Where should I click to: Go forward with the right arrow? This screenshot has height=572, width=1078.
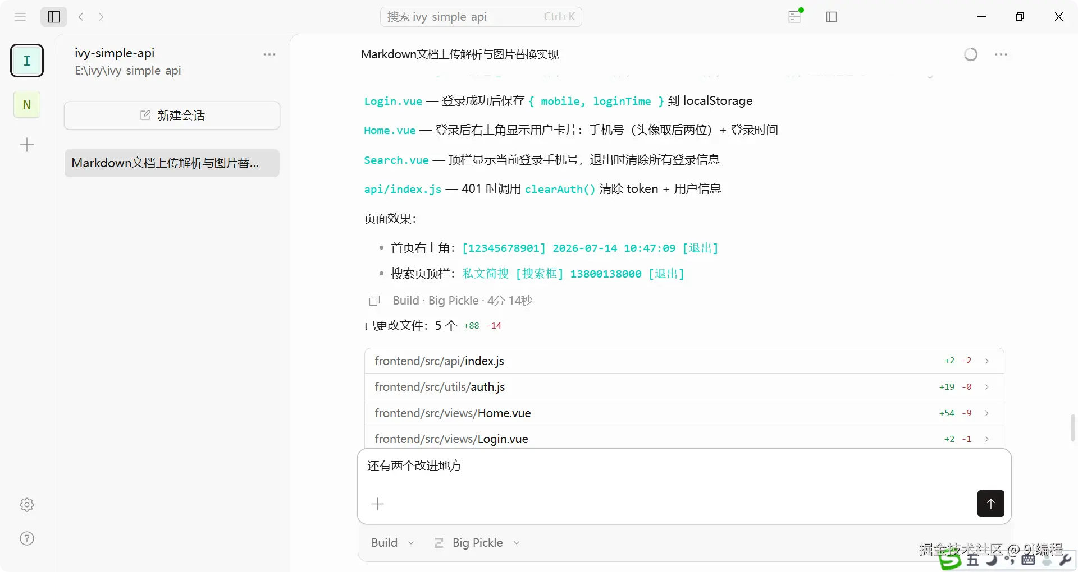(x=101, y=17)
